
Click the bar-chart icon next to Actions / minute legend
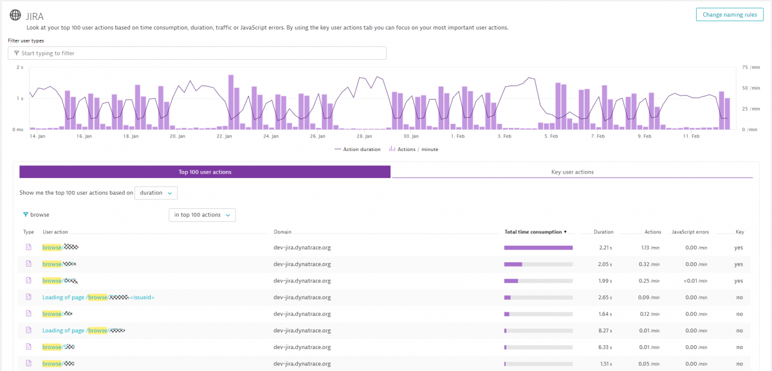[x=394, y=149]
